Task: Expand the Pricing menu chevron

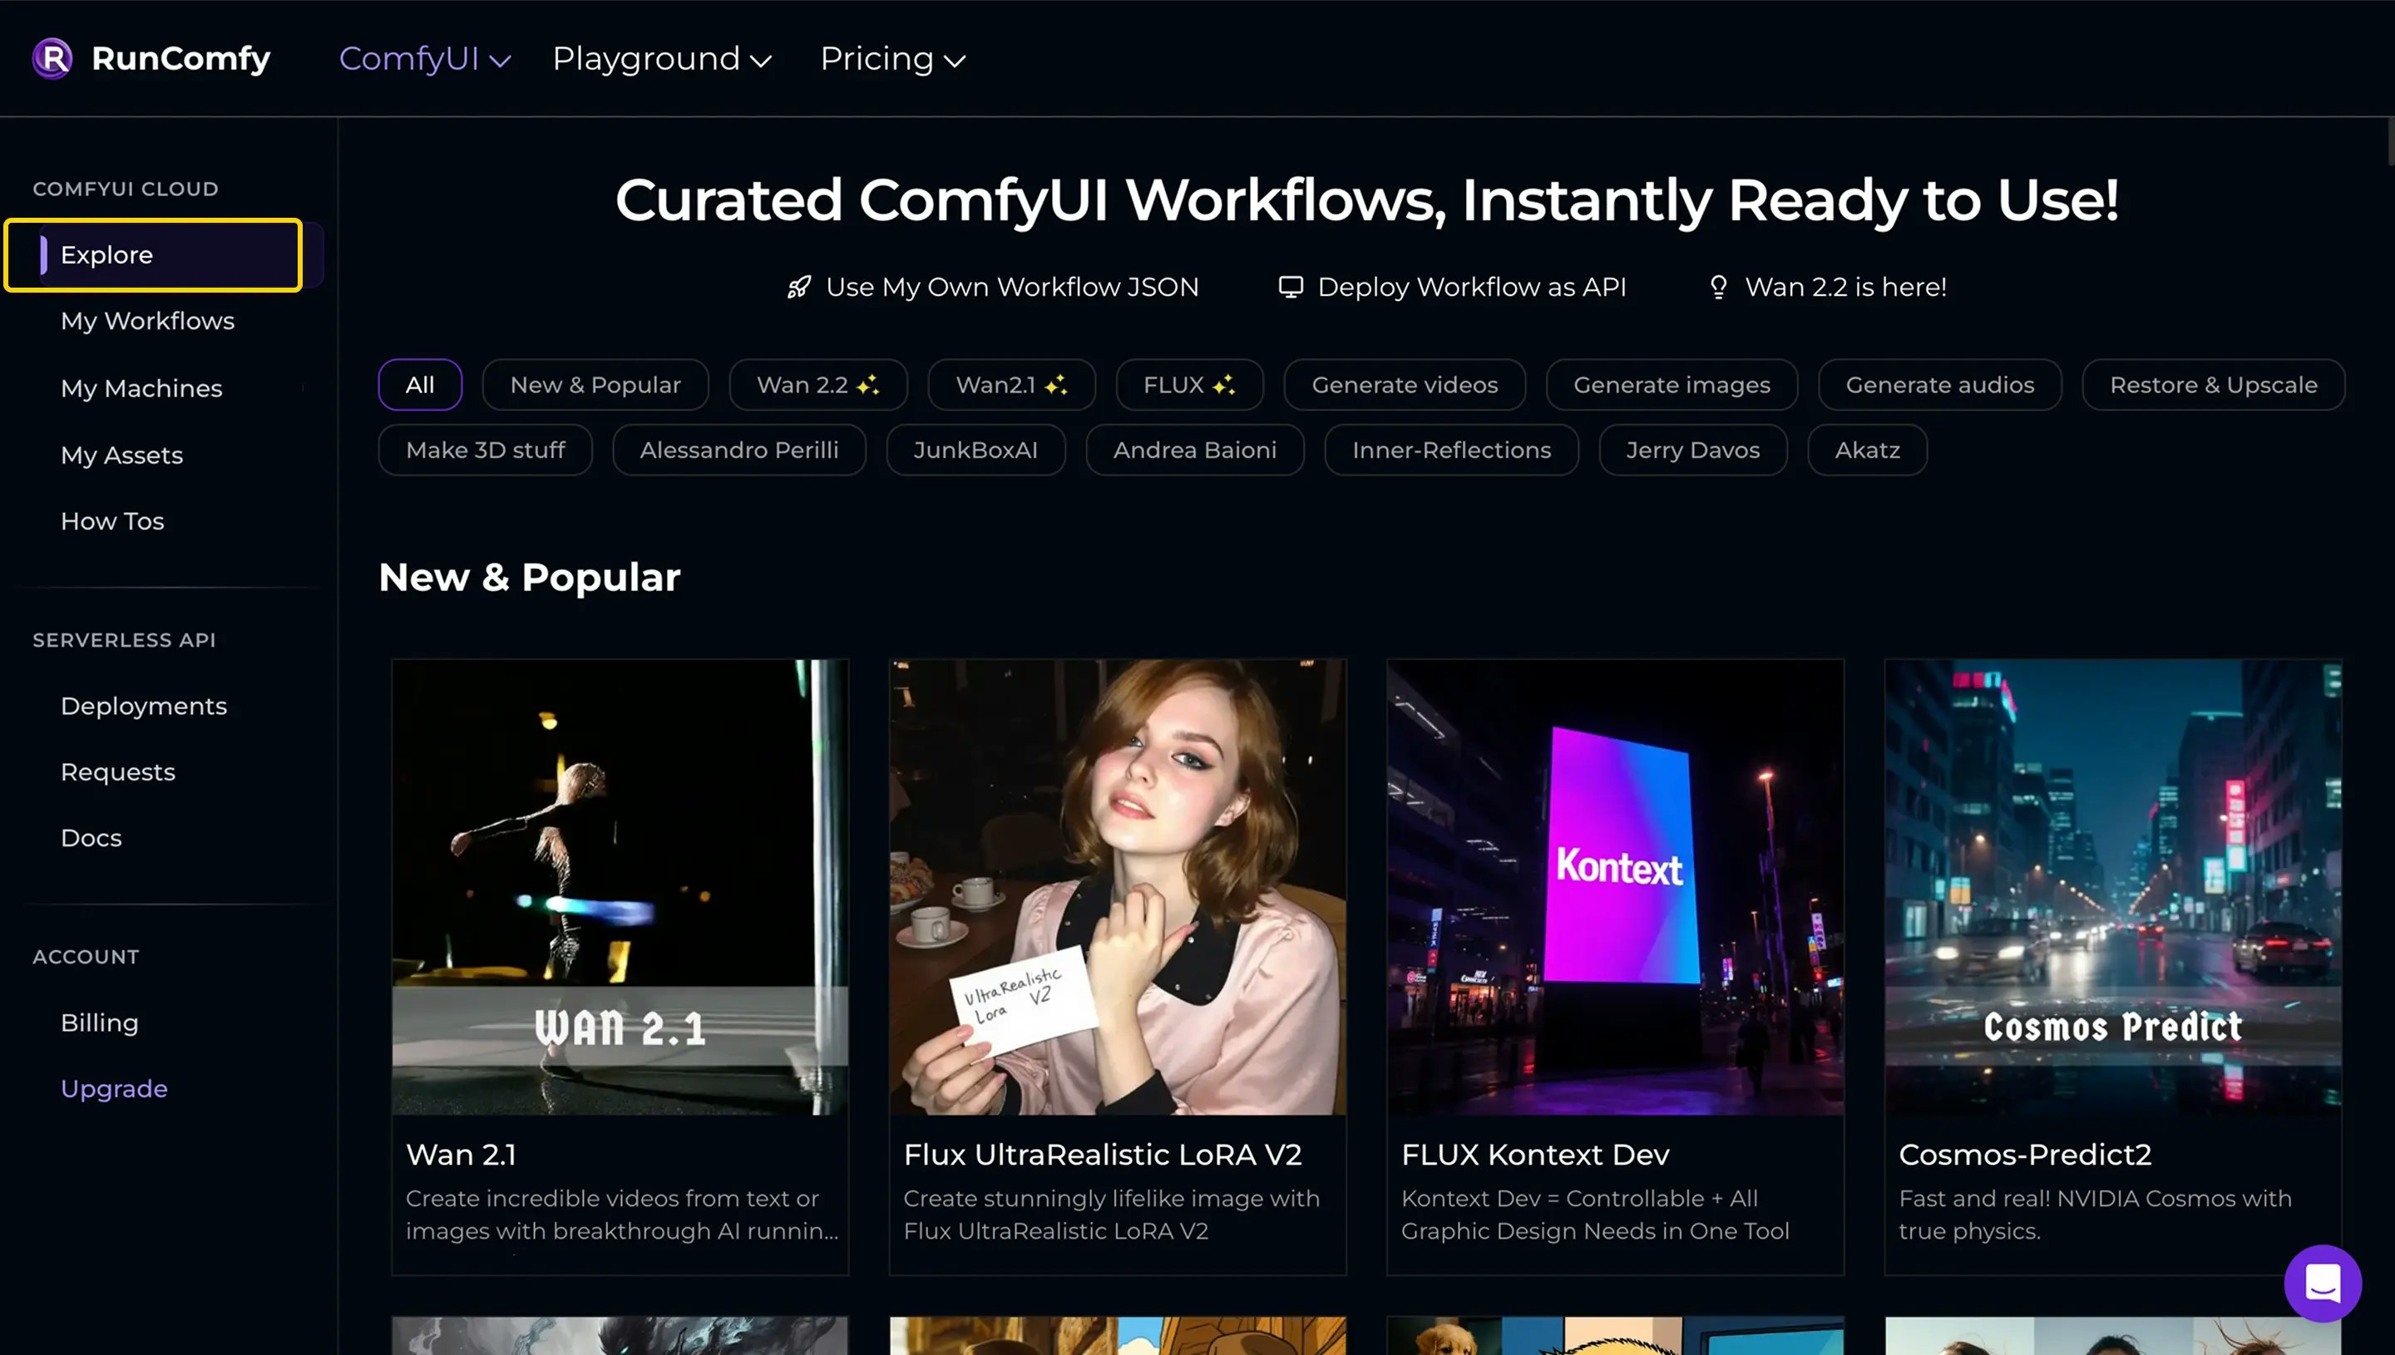Action: [x=954, y=61]
